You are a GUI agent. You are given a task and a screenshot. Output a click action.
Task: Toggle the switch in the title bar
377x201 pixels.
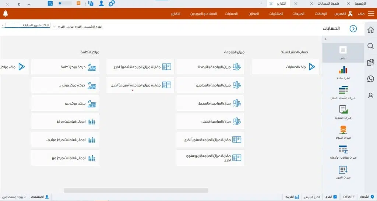(65, 4)
